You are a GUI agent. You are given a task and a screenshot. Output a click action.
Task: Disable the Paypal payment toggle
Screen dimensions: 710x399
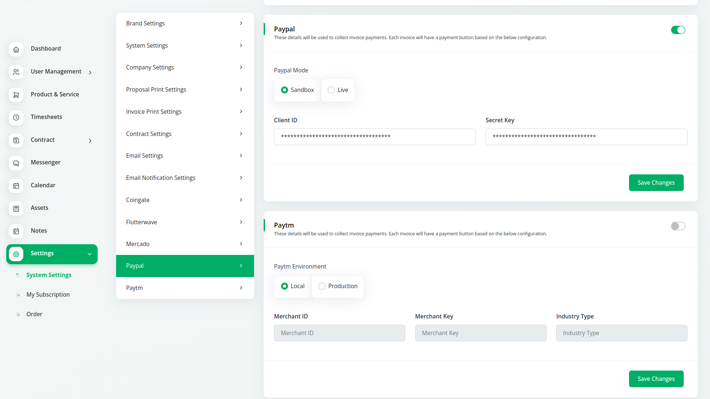[x=678, y=30]
